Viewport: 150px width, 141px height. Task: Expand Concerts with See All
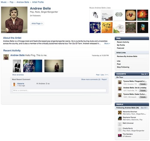(x=144, y=74)
